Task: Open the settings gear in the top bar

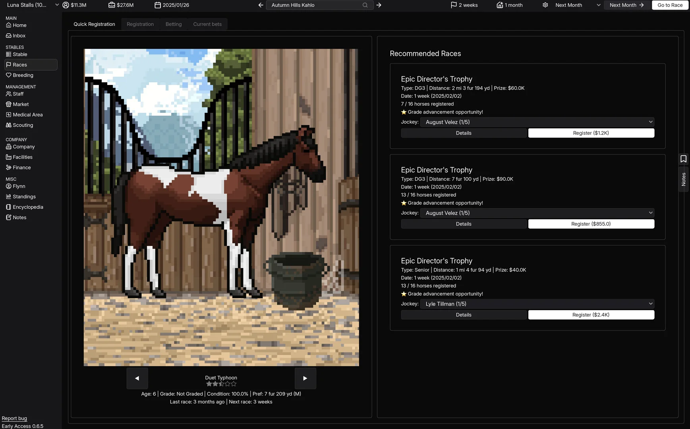Action: tap(545, 5)
